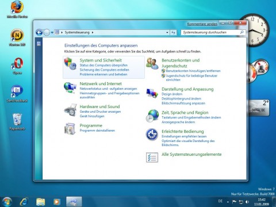276x207 pixels.
Task: Open Benutzerkonten und Jugendschutz heading
Action: point(181,63)
